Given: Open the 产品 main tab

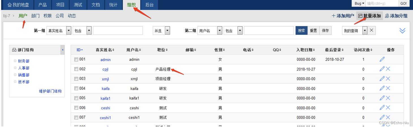Looking at the screenshot, I should tap(42, 5).
